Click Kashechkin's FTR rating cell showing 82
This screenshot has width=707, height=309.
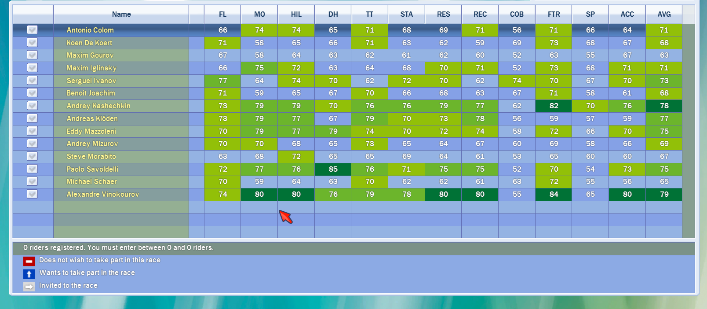[x=554, y=106]
